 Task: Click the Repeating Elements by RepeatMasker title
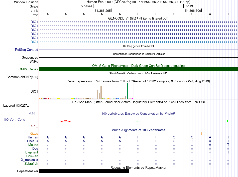click(139, 167)
